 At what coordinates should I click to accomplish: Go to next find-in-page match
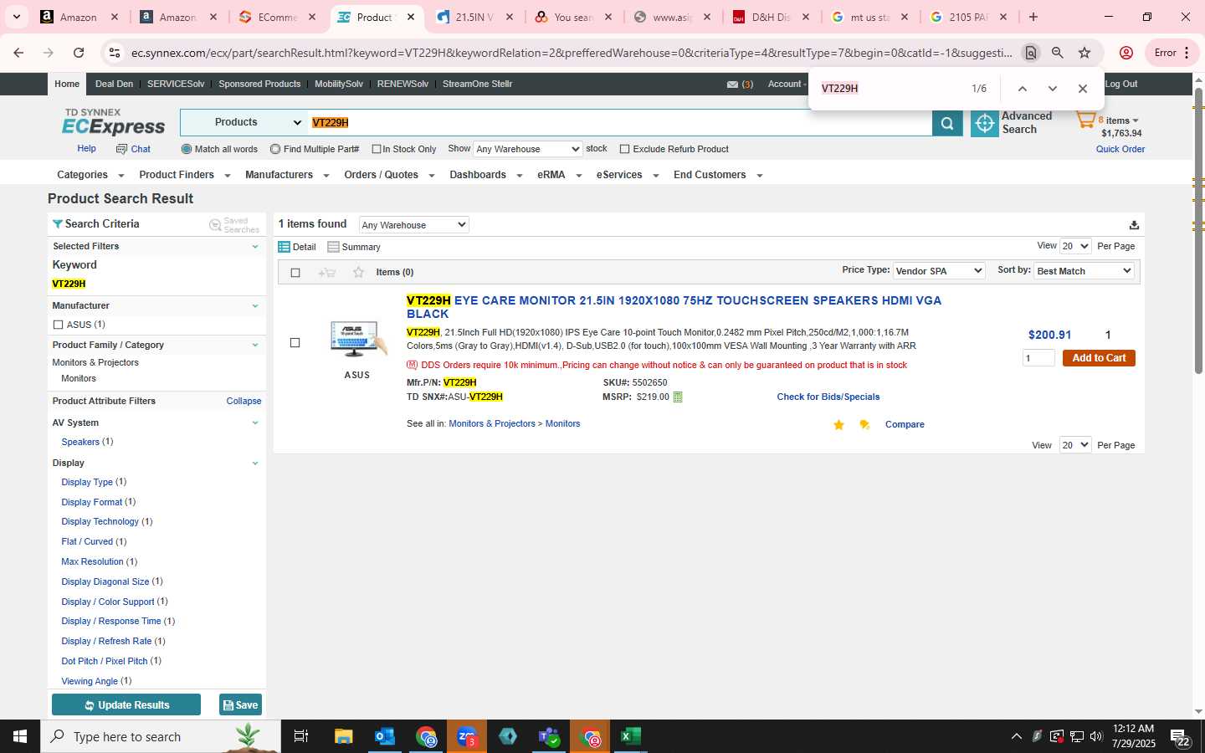pyautogui.click(x=1053, y=89)
